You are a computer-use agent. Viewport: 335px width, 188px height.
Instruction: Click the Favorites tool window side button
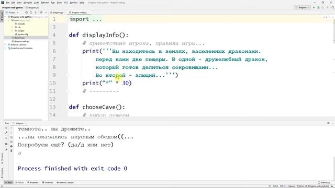2,173
